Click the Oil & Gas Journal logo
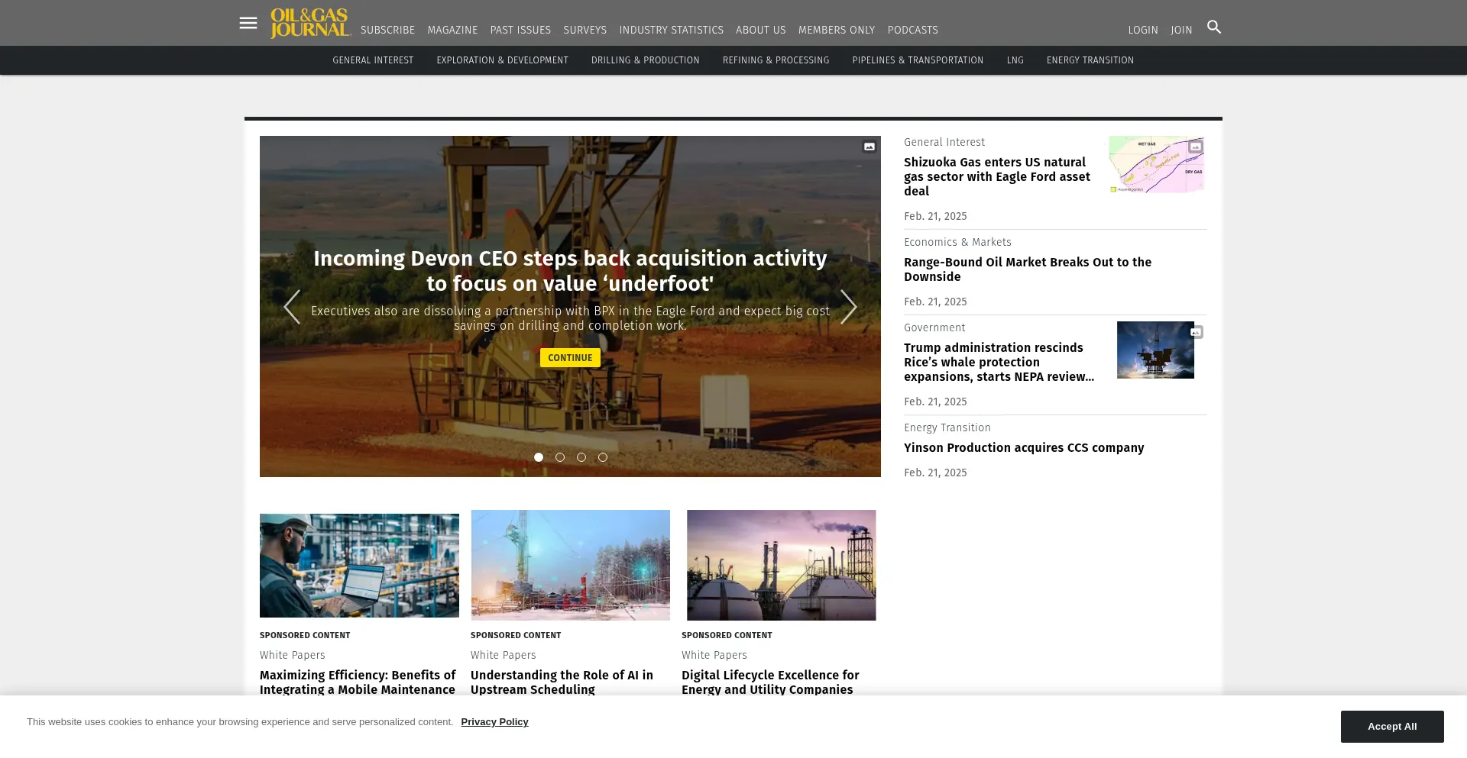The width and height of the screenshot is (1467, 758). (x=310, y=23)
